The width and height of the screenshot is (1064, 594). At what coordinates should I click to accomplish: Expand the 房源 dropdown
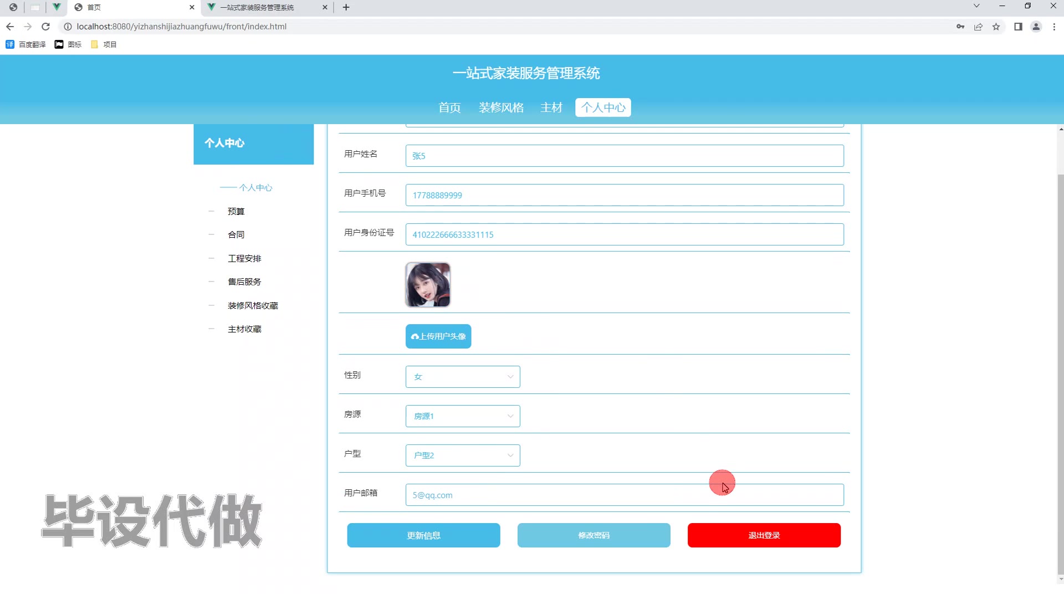[x=463, y=416]
